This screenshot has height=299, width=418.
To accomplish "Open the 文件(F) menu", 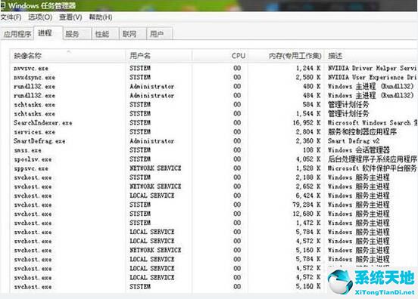I will click(x=11, y=17).
